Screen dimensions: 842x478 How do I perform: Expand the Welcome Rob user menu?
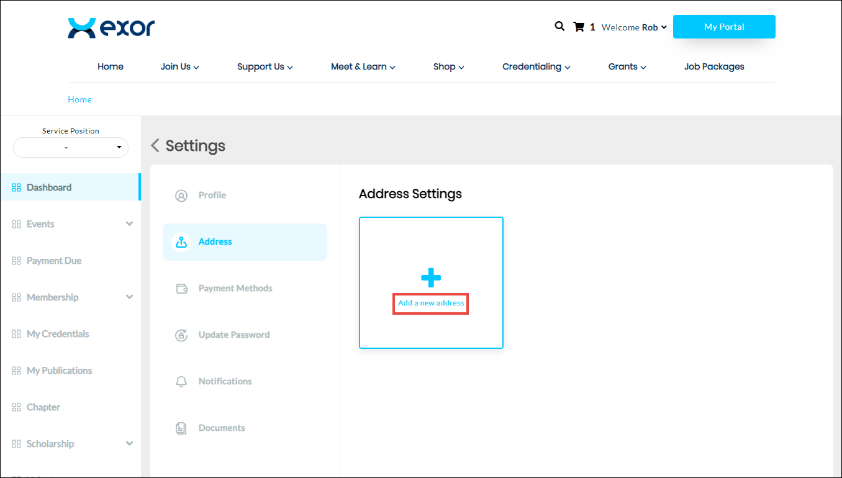pos(634,27)
